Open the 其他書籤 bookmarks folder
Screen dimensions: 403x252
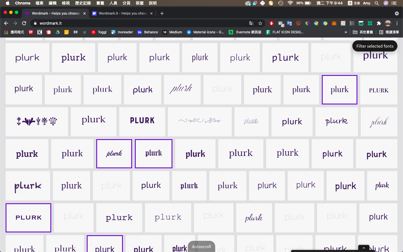click(363, 32)
